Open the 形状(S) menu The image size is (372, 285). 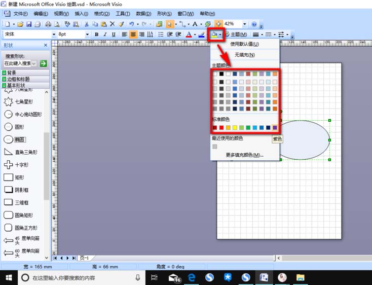164,14
